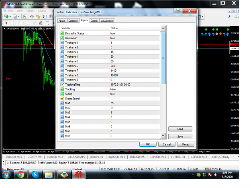Click the inputs list scroll-down arrow
This screenshot has width=251, height=188.
pyautogui.click(x=163, y=136)
